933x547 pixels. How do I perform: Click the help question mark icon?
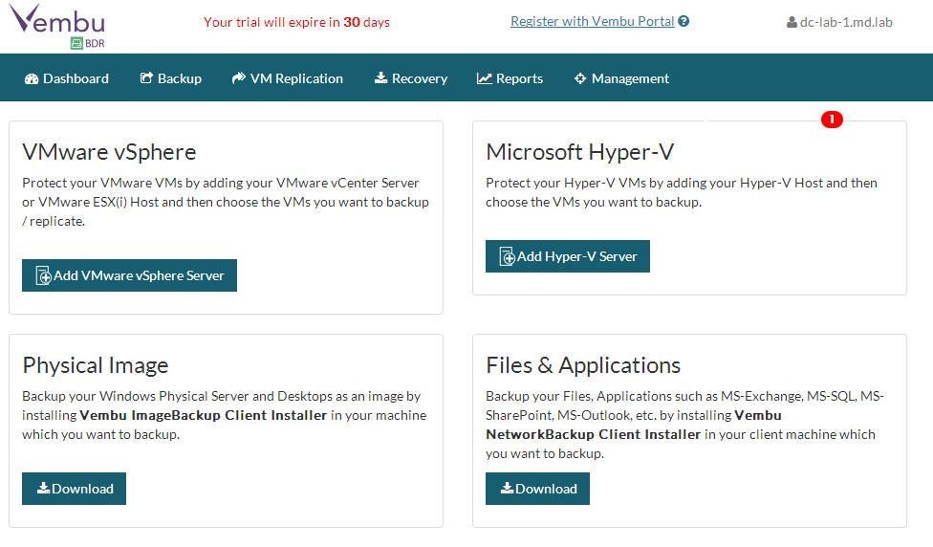pyautogui.click(x=683, y=21)
